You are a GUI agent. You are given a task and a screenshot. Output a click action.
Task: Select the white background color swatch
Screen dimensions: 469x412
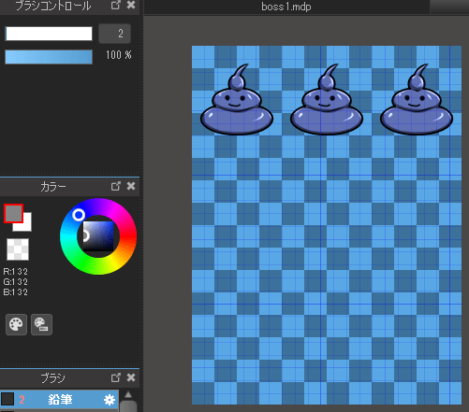27,226
